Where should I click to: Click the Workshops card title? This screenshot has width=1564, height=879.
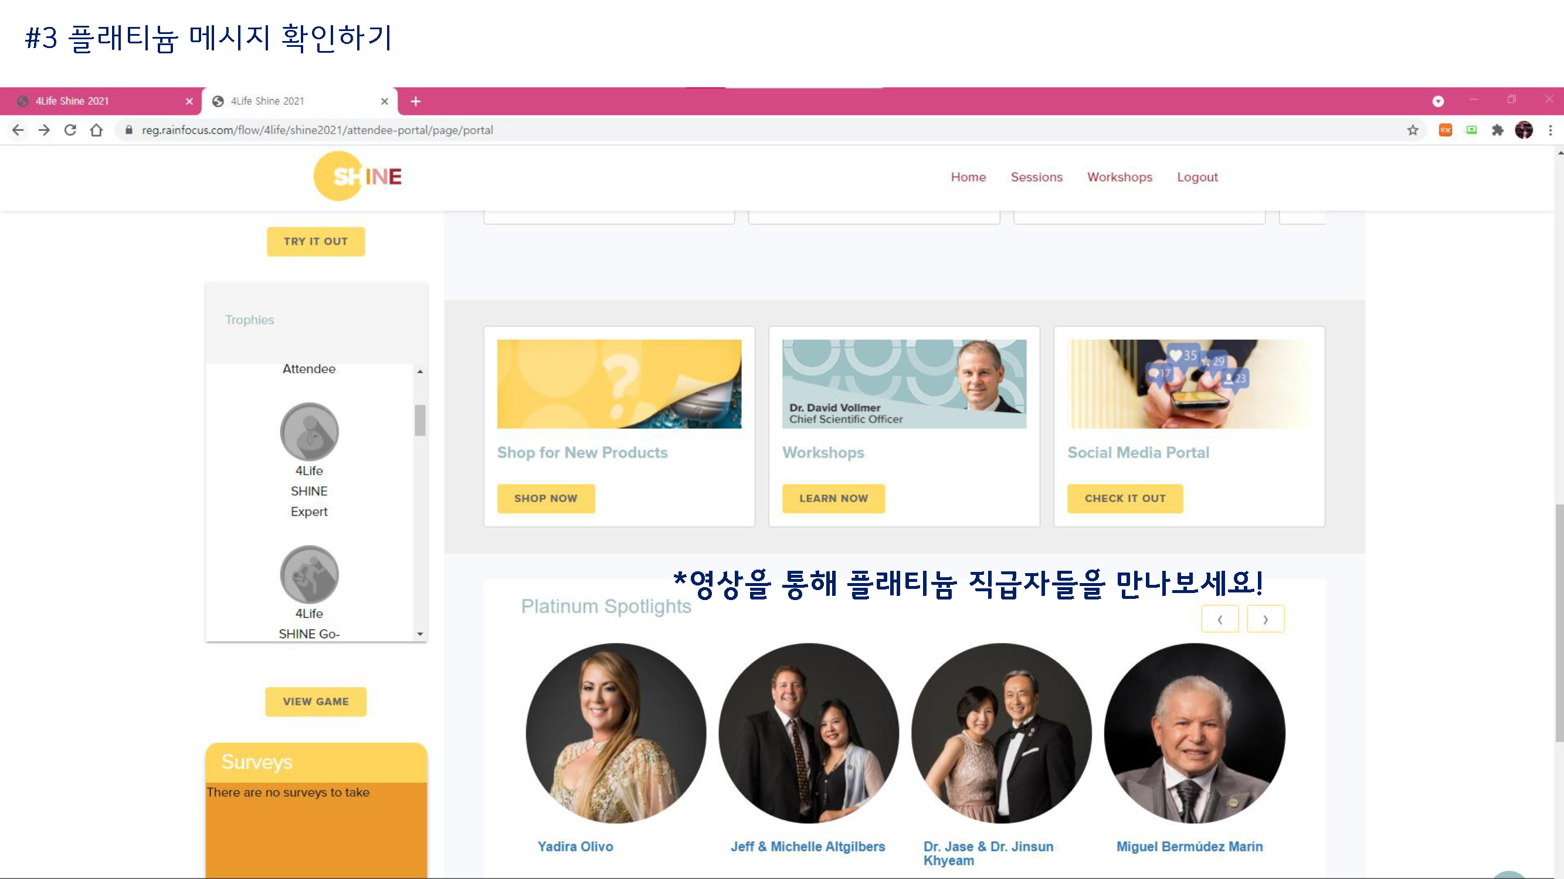click(x=823, y=452)
